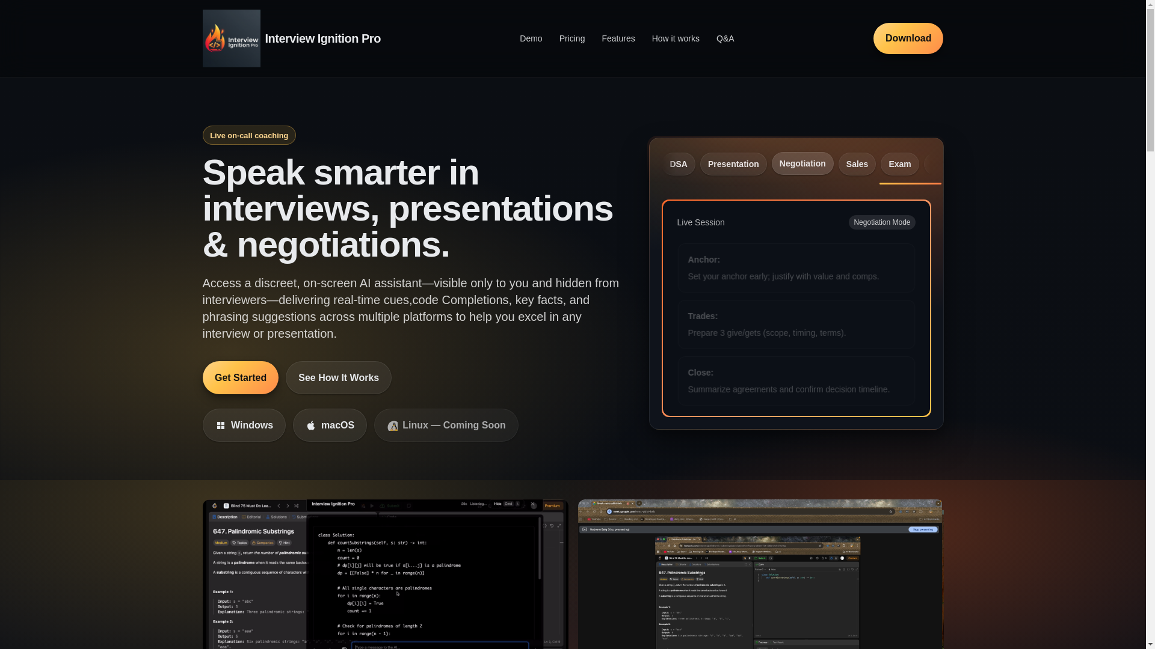Click the Live on-call coaching badge

click(x=249, y=135)
